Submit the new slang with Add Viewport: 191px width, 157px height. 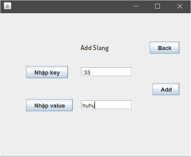[x=166, y=89]
